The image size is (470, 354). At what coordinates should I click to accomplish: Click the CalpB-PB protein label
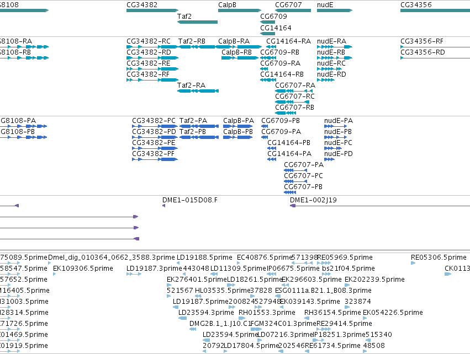click(x=238, y=132)
